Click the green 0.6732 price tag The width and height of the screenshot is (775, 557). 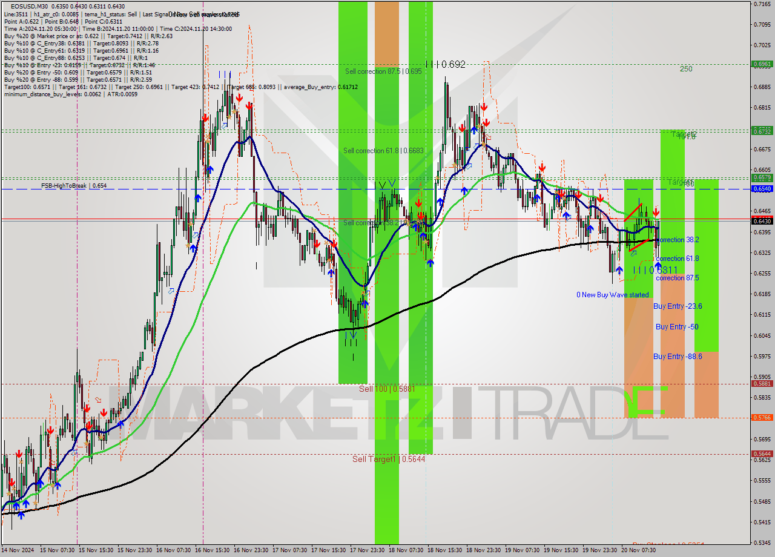coord(762,131)
